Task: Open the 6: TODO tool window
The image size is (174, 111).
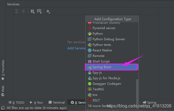Action: [16, 103]
